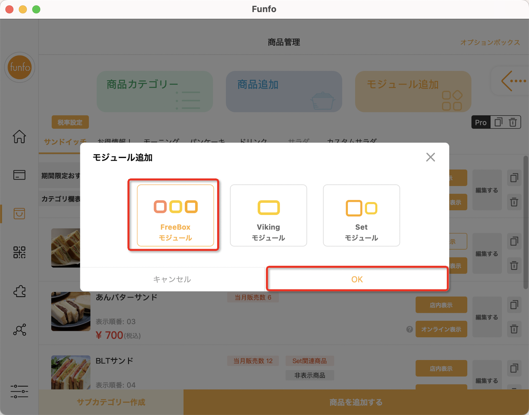Viewport: 529px width, 415px height.
Task: Open the puzzle piece plugin icon
Action: (19, 291)
